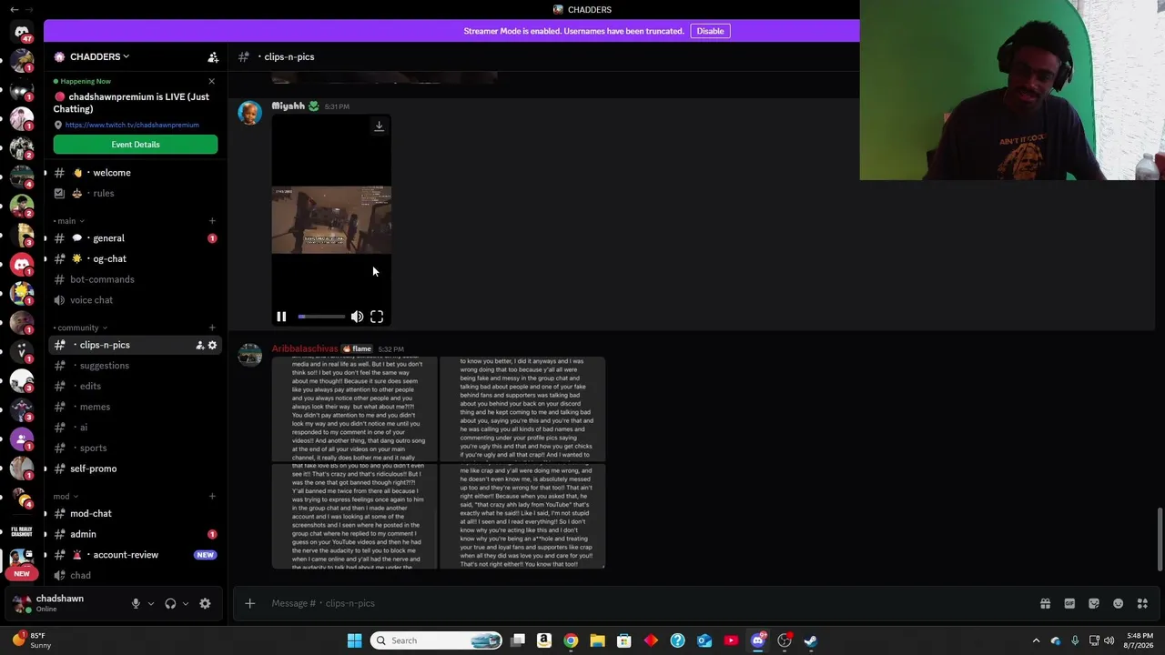The width and height of the screenshot is (1165, 655).
Task: Collapse the mod channel category
Action: 66,497
